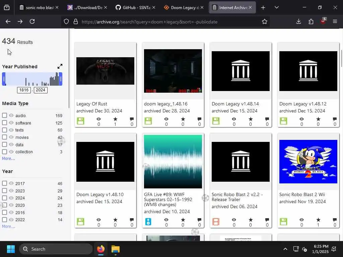Viewport: 343px width, 257px height.
Task: Expand the Year Published histogram
Action: [x=60, y=66]
